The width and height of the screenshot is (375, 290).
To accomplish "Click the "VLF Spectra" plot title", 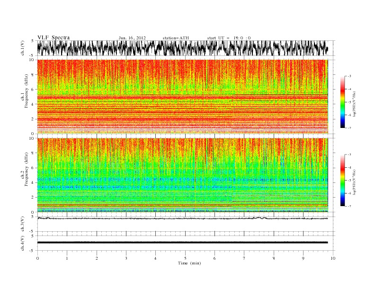I will (54, 37).
